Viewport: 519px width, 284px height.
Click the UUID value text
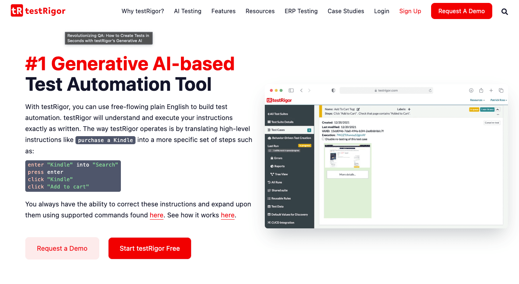[357, 131]
